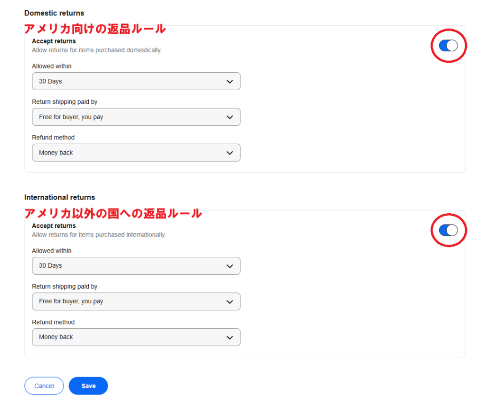This screenshot has width=481, height=401.
Task: Toggle the International returns Accept returns switch
Action: pos(448,230)
